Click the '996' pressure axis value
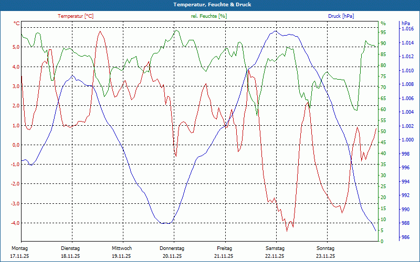The width and height of the screenshot is (420, 262). (x=405, y=168)
